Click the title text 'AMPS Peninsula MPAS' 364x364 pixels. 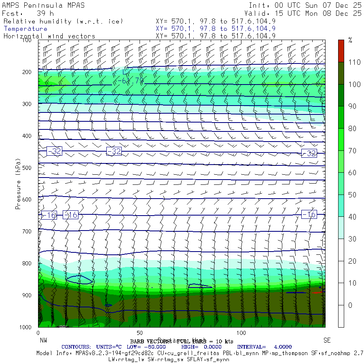click(x=43, y=5)
